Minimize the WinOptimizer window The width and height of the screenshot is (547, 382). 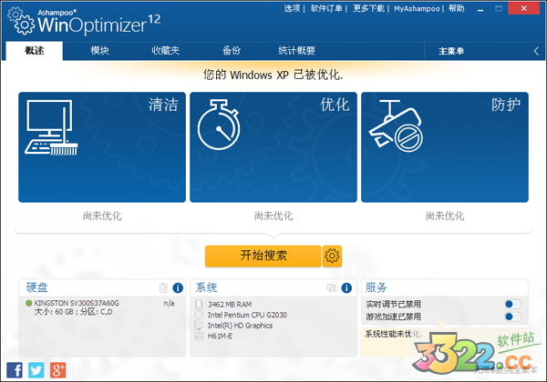480,9
